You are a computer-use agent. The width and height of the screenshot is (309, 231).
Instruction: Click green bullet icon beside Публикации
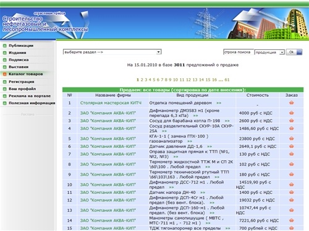(x=4, y=46)
